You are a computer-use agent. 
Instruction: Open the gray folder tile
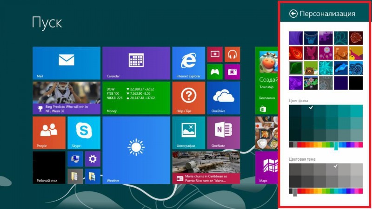75,176
